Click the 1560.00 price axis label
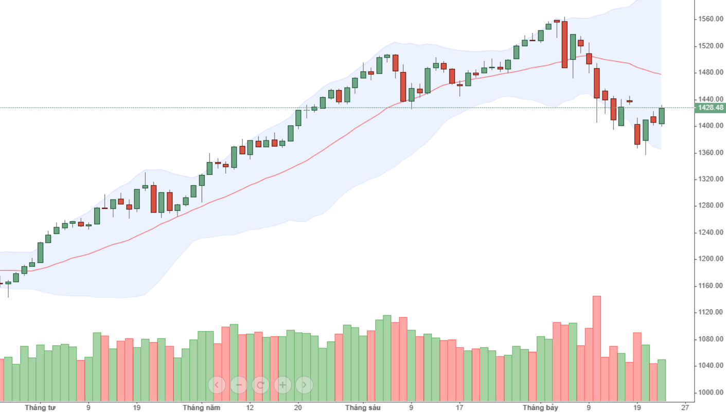Screen dimensions: 726x412 pos(711,19)
